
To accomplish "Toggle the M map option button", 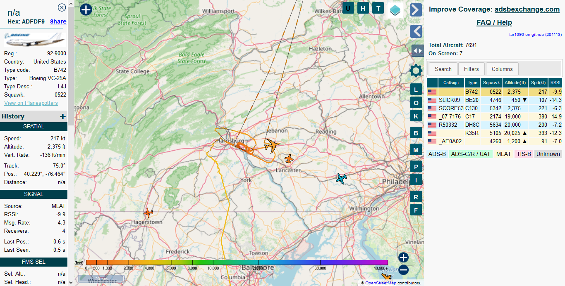I will (x=416, y=150).
